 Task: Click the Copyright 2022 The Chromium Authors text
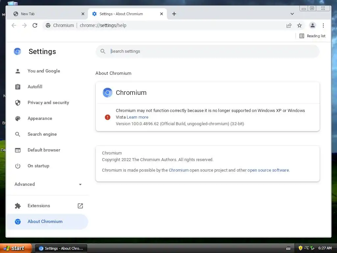click(158, 160)
